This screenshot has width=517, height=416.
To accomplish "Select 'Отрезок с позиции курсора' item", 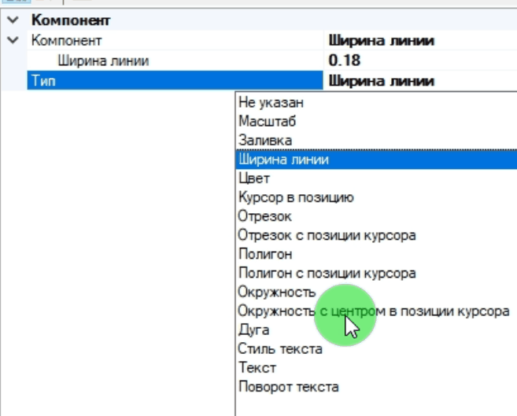I will (x=327, y=235).
